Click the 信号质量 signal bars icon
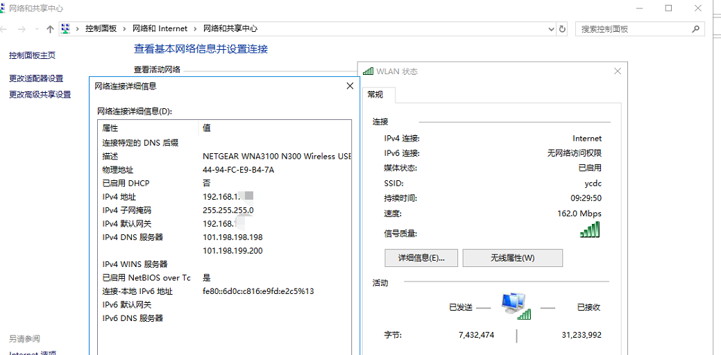721x355 pixels. (x=591, y=230)
